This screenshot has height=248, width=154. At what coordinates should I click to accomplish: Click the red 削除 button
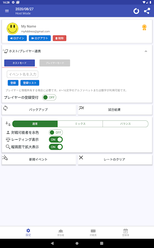click(59, 38)
